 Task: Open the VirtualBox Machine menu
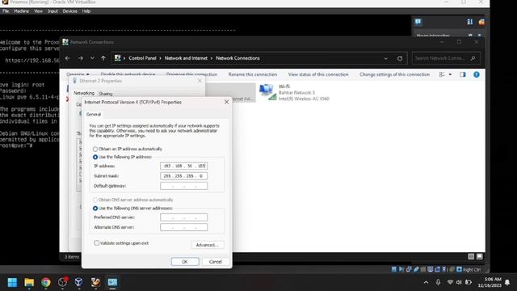(x=21, y=11)
